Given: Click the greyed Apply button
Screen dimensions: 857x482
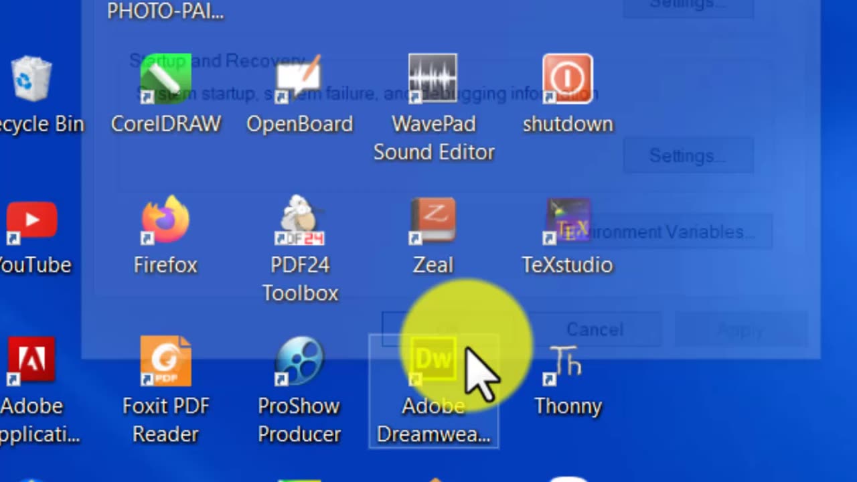Looking at the screenshot, I should 741,330.
